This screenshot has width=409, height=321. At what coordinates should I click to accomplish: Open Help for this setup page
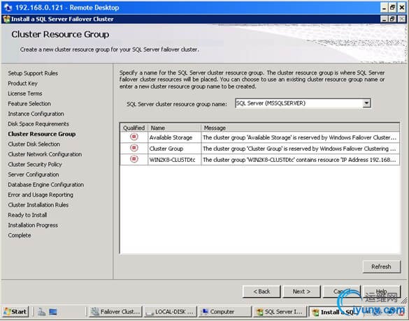click(x=382, y=291)
